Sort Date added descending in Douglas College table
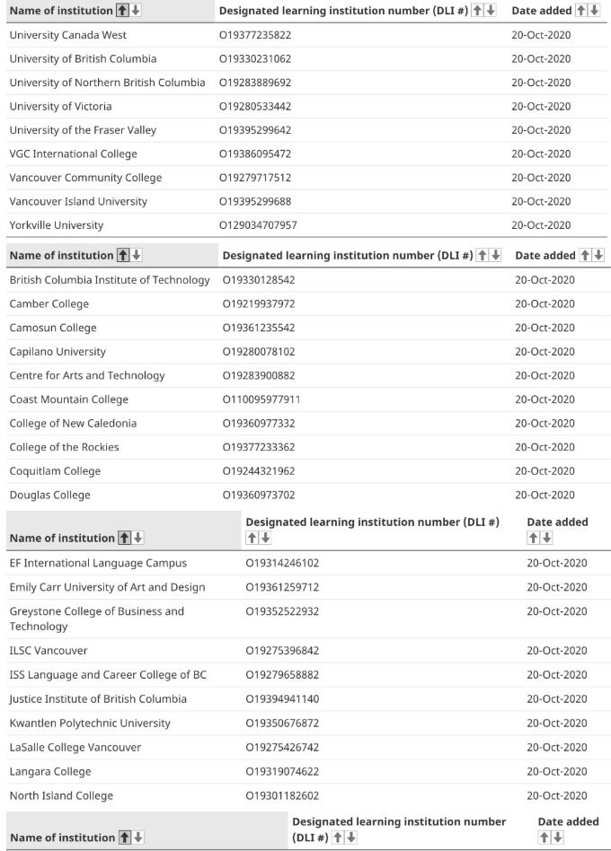The height and width of the screenshot is (851, 611). click(x=598, y=256)
